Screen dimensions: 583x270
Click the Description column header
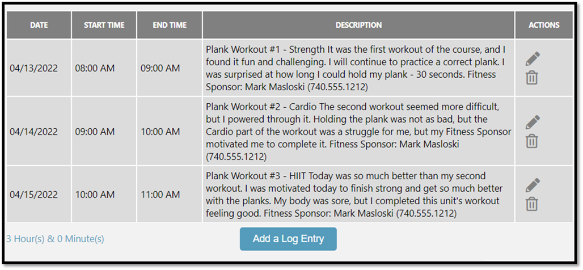pyautogui.click(x=358, y=25)
